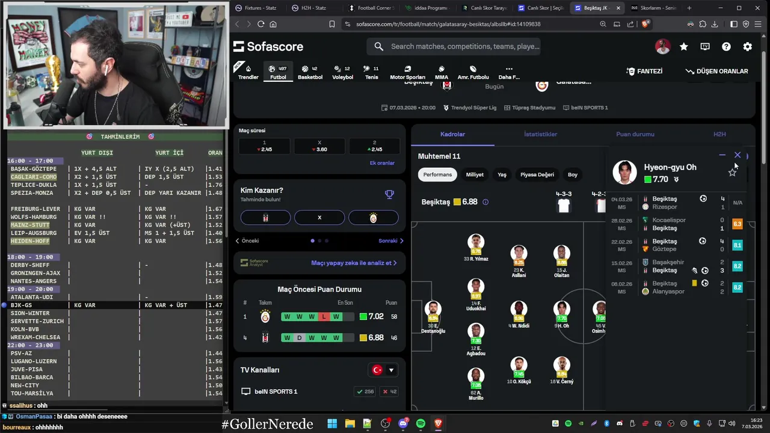Screen dimensions: 770x433
Task: Switch to İstatistikler tab
Action: coord(540,134)
